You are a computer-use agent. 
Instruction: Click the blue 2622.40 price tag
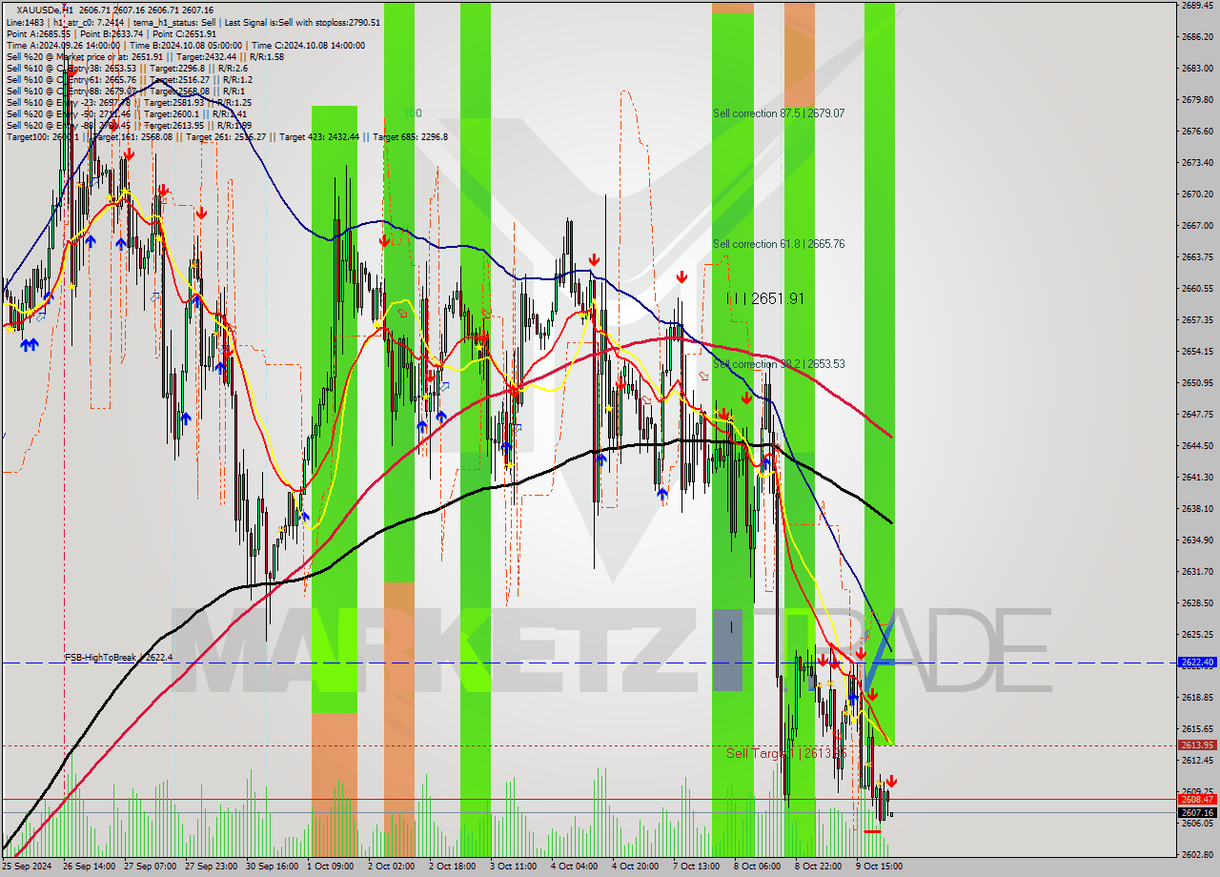pos(1196,663)
